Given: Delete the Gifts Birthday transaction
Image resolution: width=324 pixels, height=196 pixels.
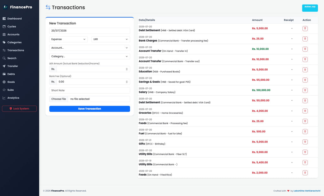Looking at the screenshot, I should [x=305, y=142].
